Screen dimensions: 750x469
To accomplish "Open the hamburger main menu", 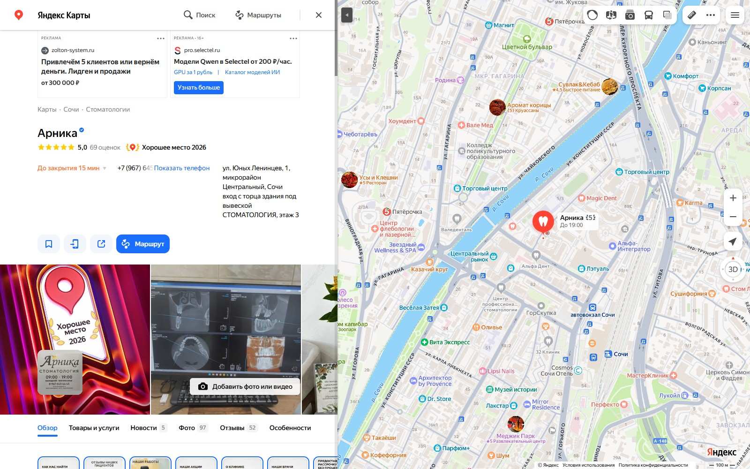I will point(735,15).
